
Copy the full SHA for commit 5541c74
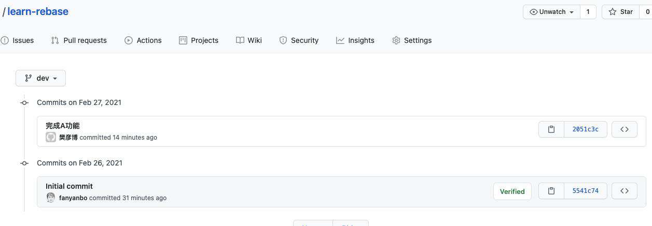tap(551, 191)
